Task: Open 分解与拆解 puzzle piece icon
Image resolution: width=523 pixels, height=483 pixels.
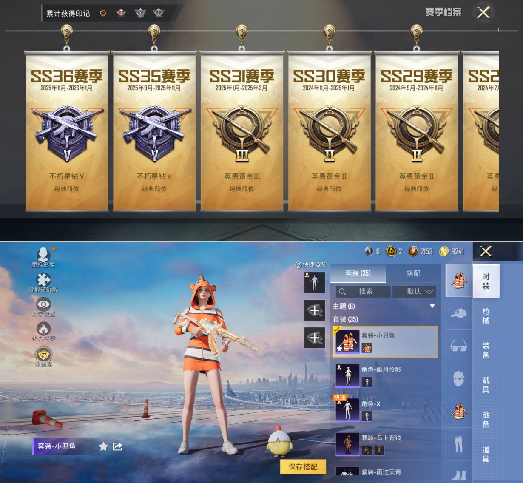Action: click(x=43, y=281)
